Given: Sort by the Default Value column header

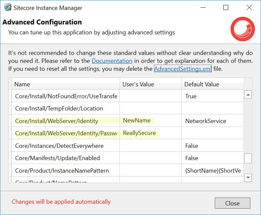Looking at the screenshot, I should point(212,84).
